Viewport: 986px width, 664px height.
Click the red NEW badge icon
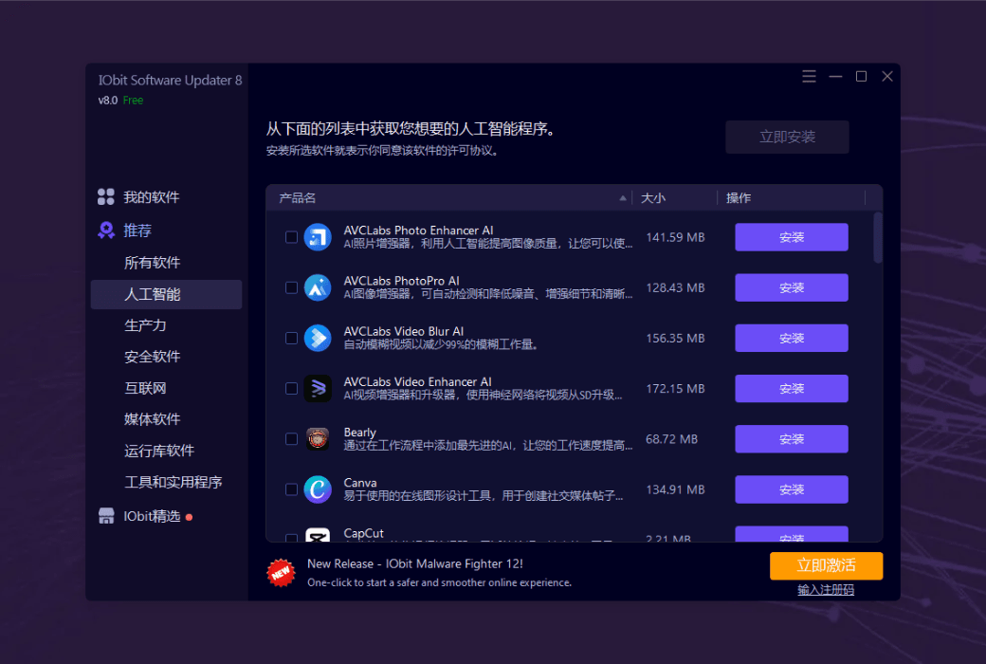[x=281, y=573]
